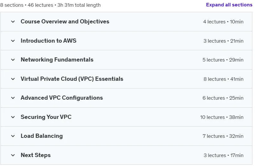Open the Next Steps chevron icon
The width and height of the screenshot is (255, 166).
click(13, 155)
